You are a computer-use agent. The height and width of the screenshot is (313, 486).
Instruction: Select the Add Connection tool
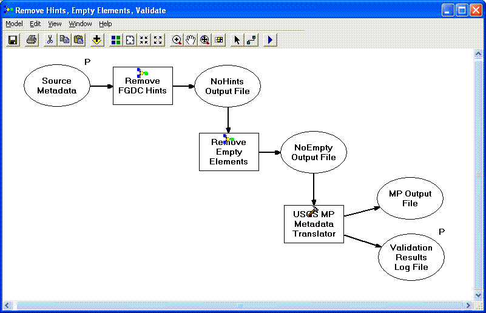click(x=251, y=40)
